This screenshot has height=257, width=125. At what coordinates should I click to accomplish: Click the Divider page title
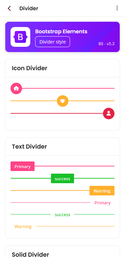[29, 8]
